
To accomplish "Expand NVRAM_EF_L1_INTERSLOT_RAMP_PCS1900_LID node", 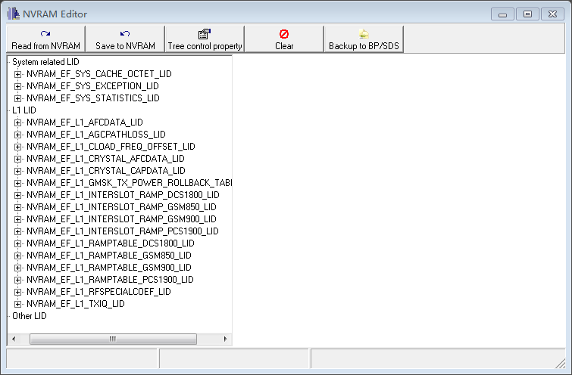I will point(17,231).
